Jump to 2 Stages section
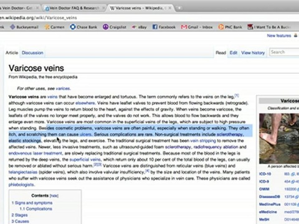The width and height of the screenshot is (299, 224). (x=19, y=215)
